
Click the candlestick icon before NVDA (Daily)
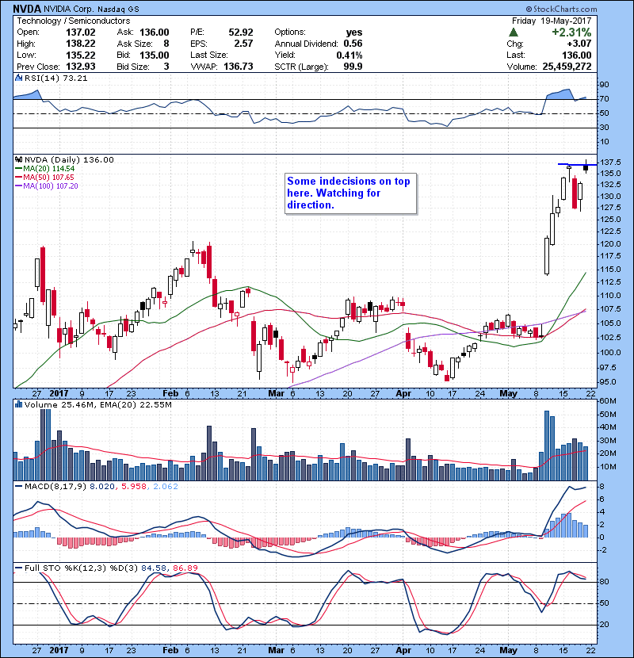click(18, 159)
